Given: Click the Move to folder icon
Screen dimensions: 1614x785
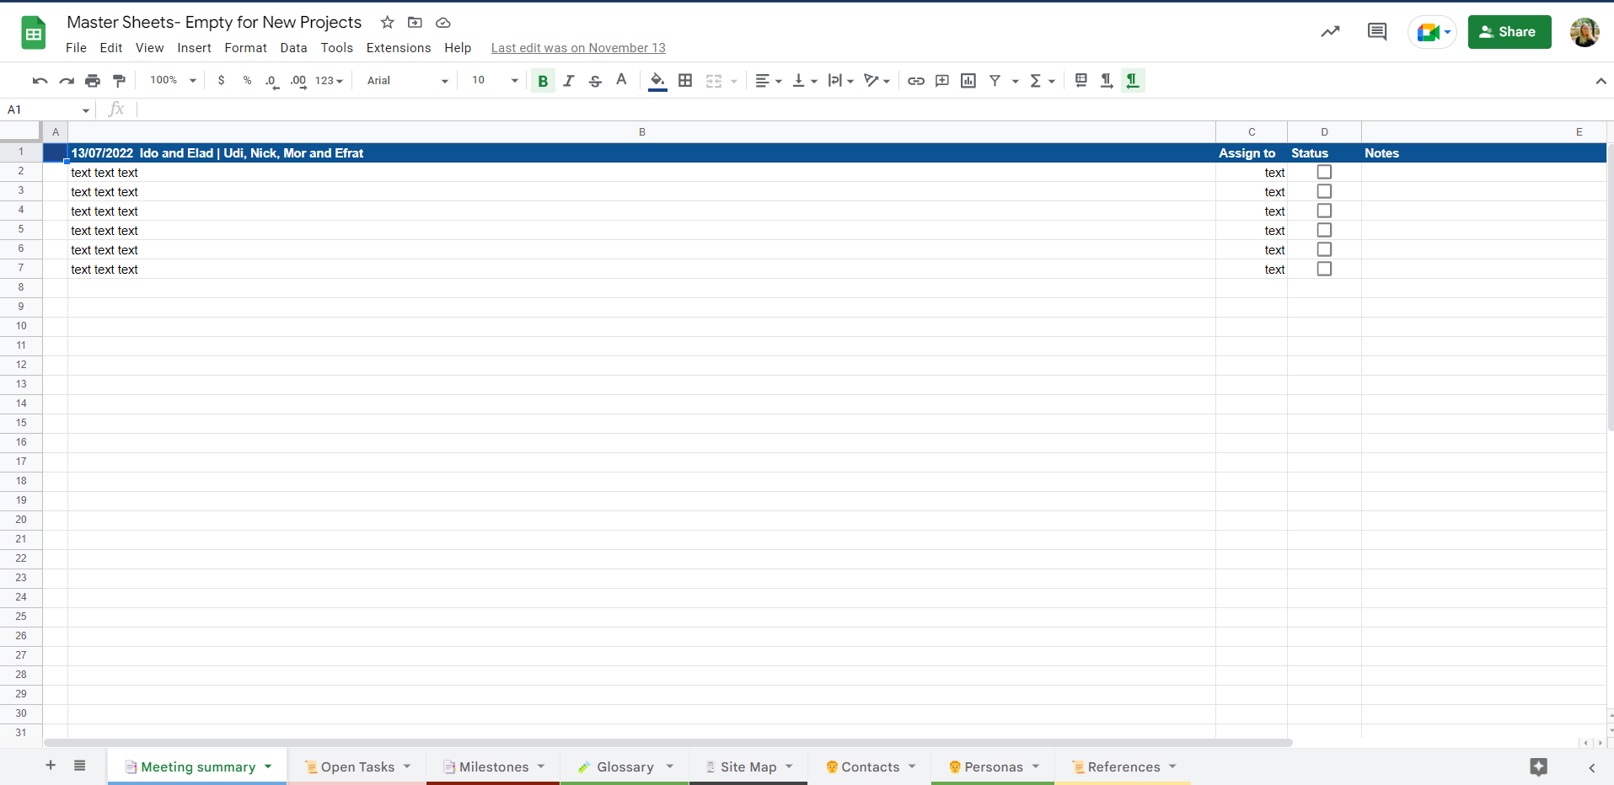Looking at the screenshot, I should coord(415,23).
